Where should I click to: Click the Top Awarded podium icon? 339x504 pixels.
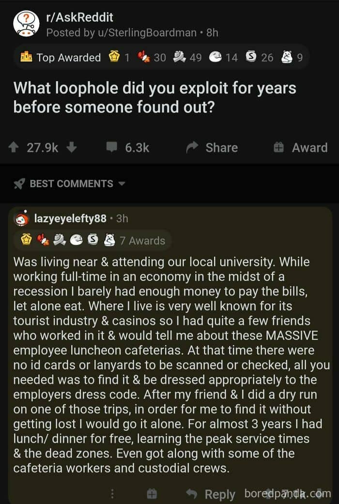point(26,58)
